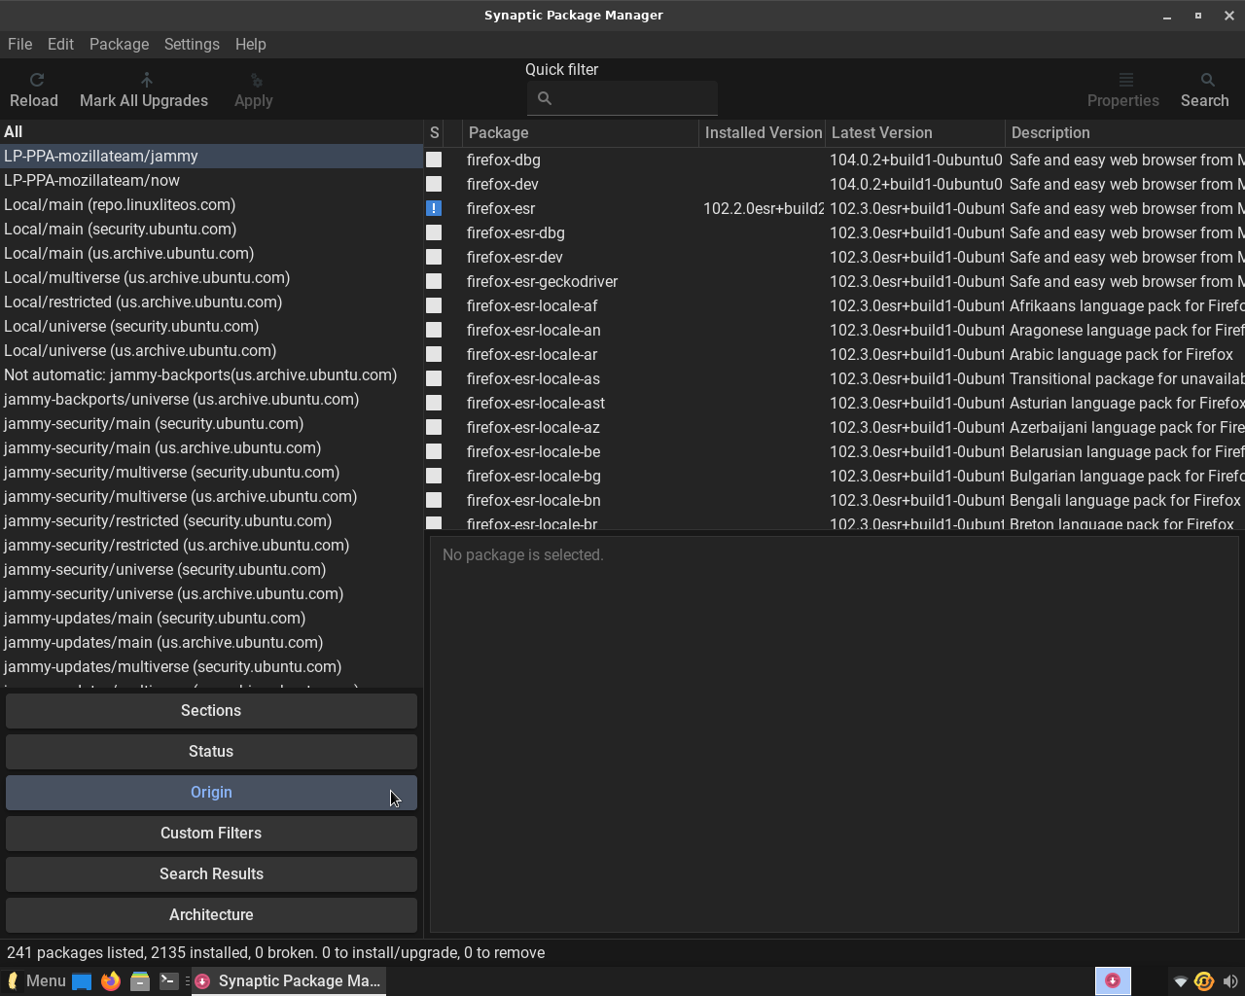
Task: Mark firefox-esr-locale-af status checkbox
Action: coord(434,305)
